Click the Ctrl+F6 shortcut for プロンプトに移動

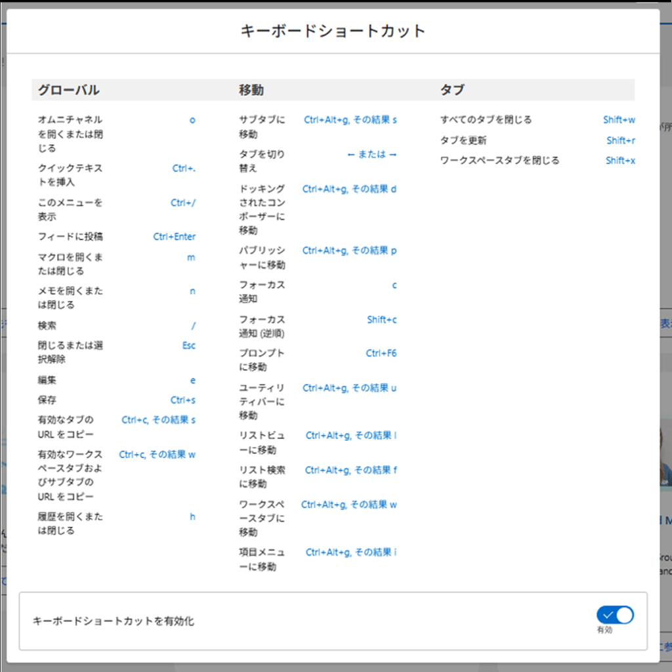pyautogui.click(x=381, y=353)
